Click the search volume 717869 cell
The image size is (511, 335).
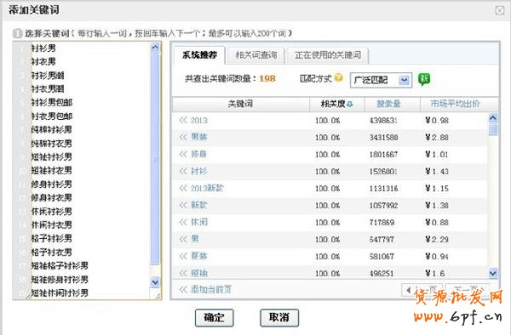[x=382, y=223]
